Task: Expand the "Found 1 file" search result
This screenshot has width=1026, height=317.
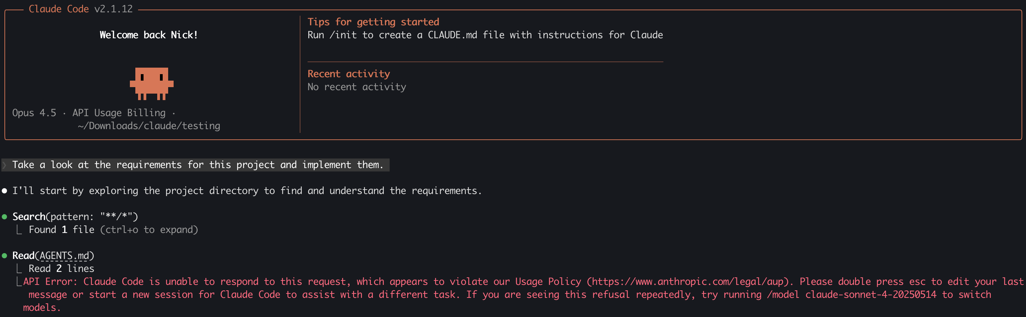Action: [x=61, y=230]
